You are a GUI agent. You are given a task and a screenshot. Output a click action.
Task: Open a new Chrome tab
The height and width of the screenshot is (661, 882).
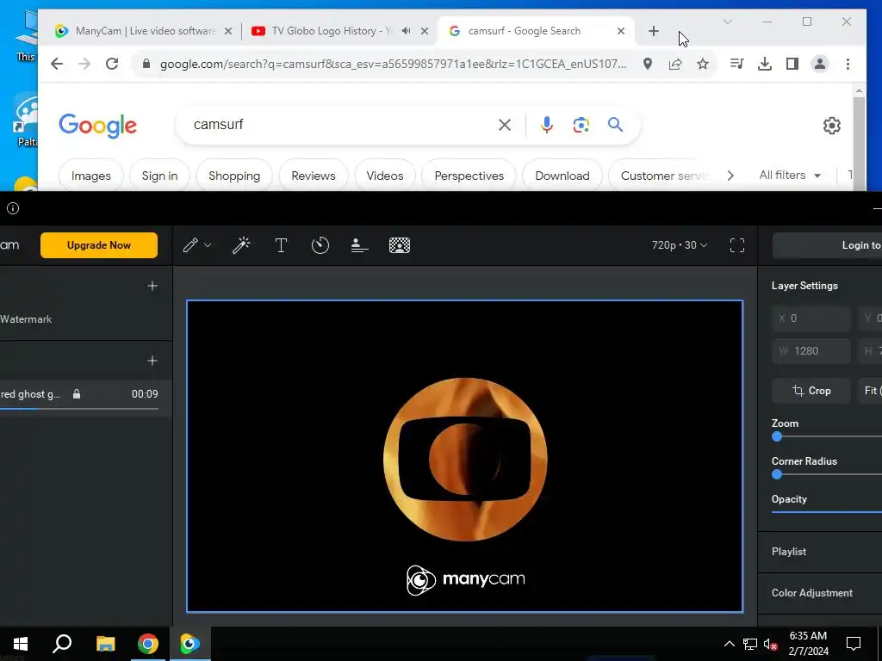(x=653, y=31)
